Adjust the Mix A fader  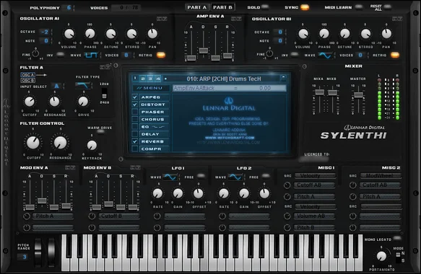click(x=319, y=92)
